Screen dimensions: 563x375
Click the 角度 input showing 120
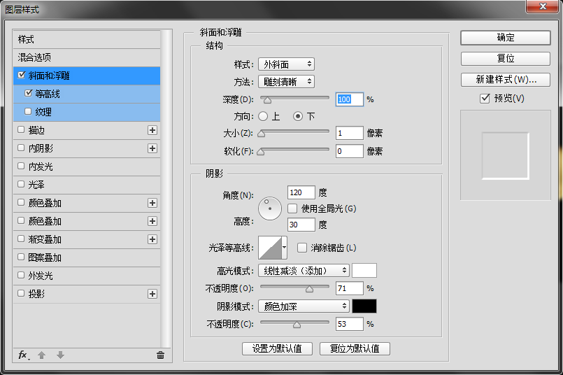click(301, 192)
